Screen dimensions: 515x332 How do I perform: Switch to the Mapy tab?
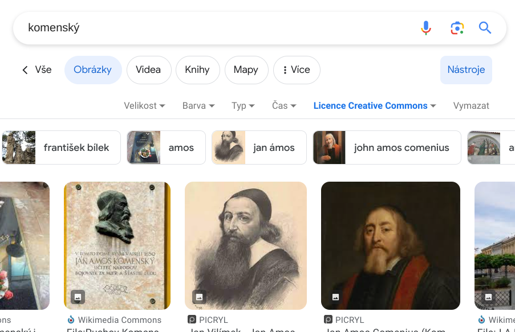pos(246,70)
